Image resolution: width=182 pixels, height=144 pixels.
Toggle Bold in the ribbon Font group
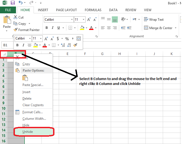coord(47,28)
